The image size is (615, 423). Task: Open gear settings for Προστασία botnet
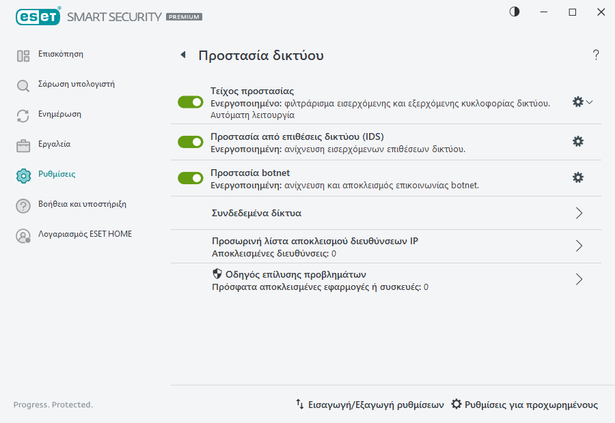[578, 177]
